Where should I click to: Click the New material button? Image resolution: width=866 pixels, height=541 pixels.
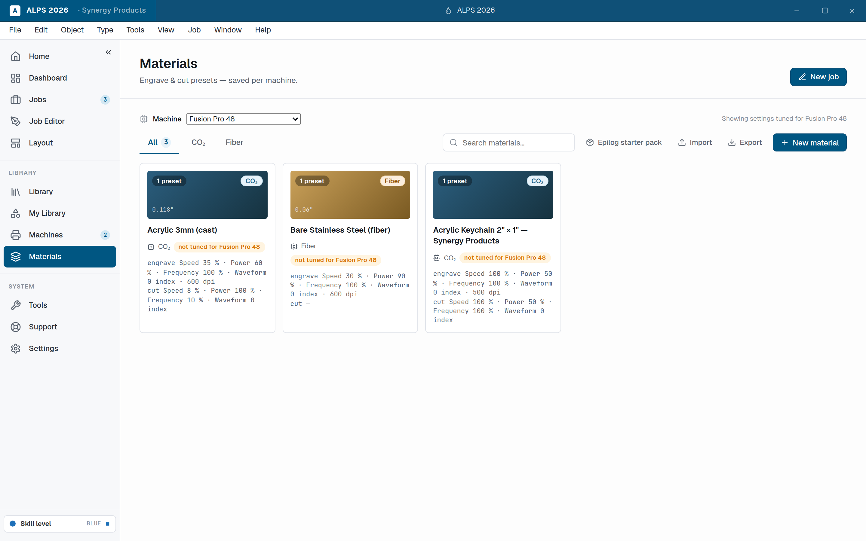pyautogui.click(x=809, y=142)
